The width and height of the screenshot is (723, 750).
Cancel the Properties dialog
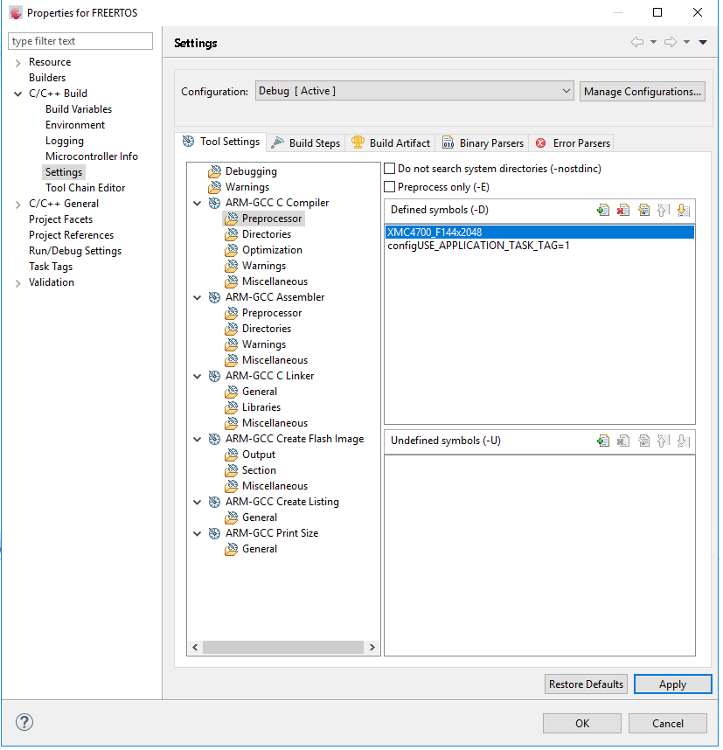[x=668, y=724]
